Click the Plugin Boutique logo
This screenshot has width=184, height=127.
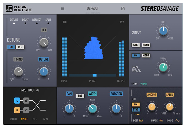[19, 8]
